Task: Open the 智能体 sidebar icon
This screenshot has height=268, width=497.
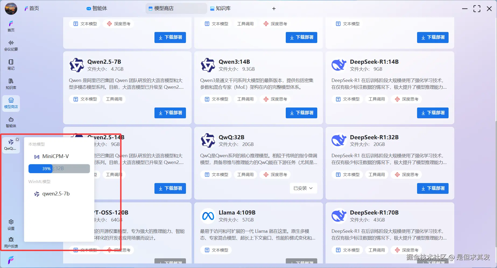Action: click(x=11, y=122)
